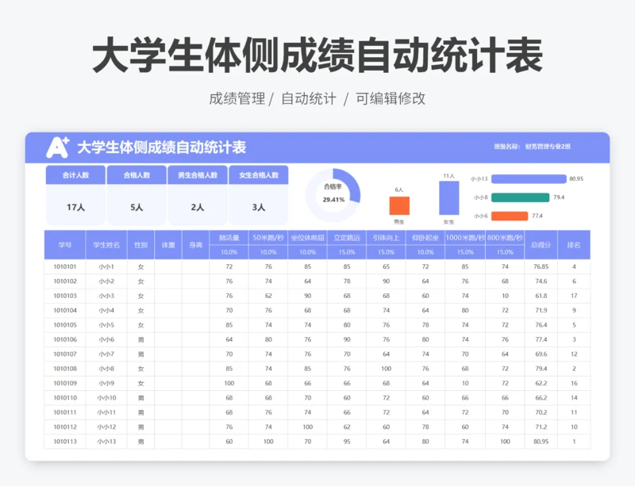Click the 100 肺活量 score for 小小9
This screenshot has width=635, height=486.
point(229,383)
